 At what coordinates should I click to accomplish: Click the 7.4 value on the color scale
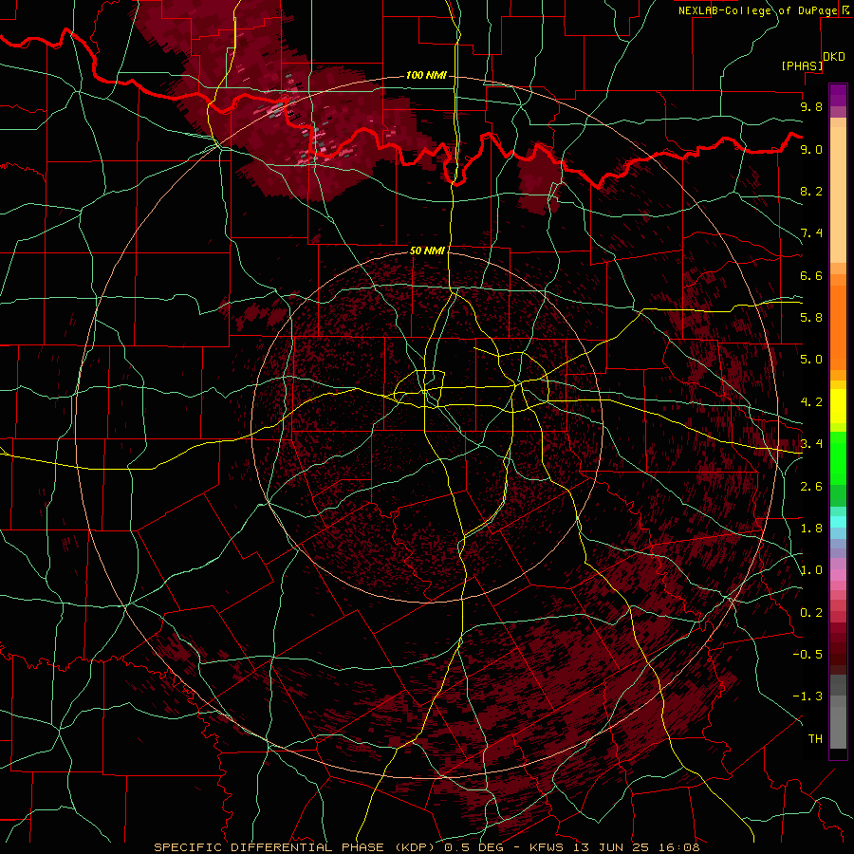click(x=811, y=233)
